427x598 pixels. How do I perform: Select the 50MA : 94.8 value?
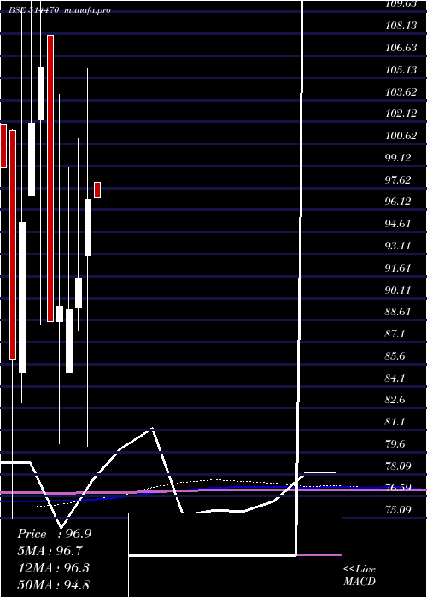54,584
